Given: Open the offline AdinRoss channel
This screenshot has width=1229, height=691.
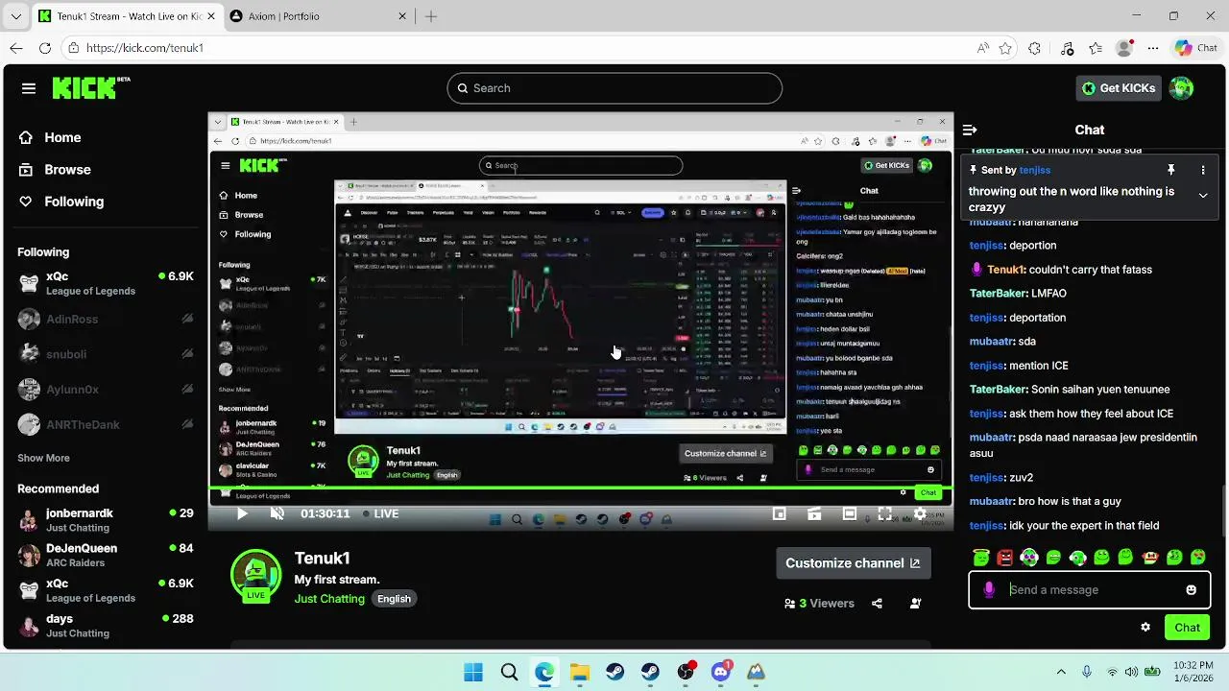Looking at the screenshot, I should click(106, 319).
